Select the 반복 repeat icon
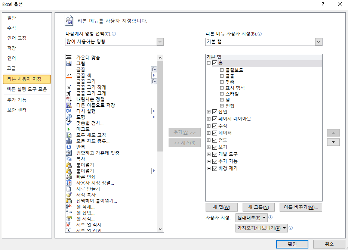 click(x=69, y=147)
